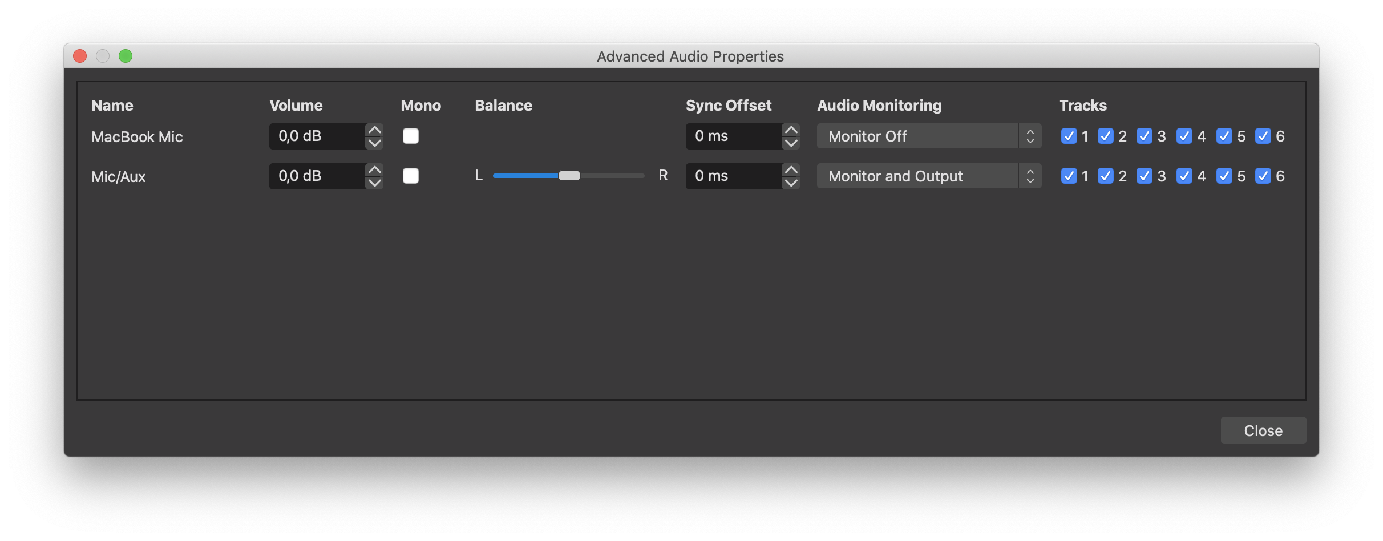Click the Sync Offset column header
The height and width of the screenshot is (541, 1383).
729,106
